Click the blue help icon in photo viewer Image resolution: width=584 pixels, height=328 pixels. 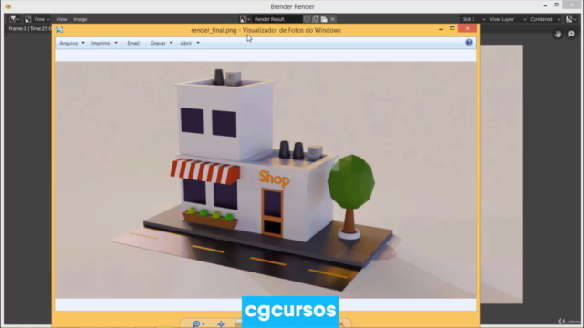click(469, 43)
